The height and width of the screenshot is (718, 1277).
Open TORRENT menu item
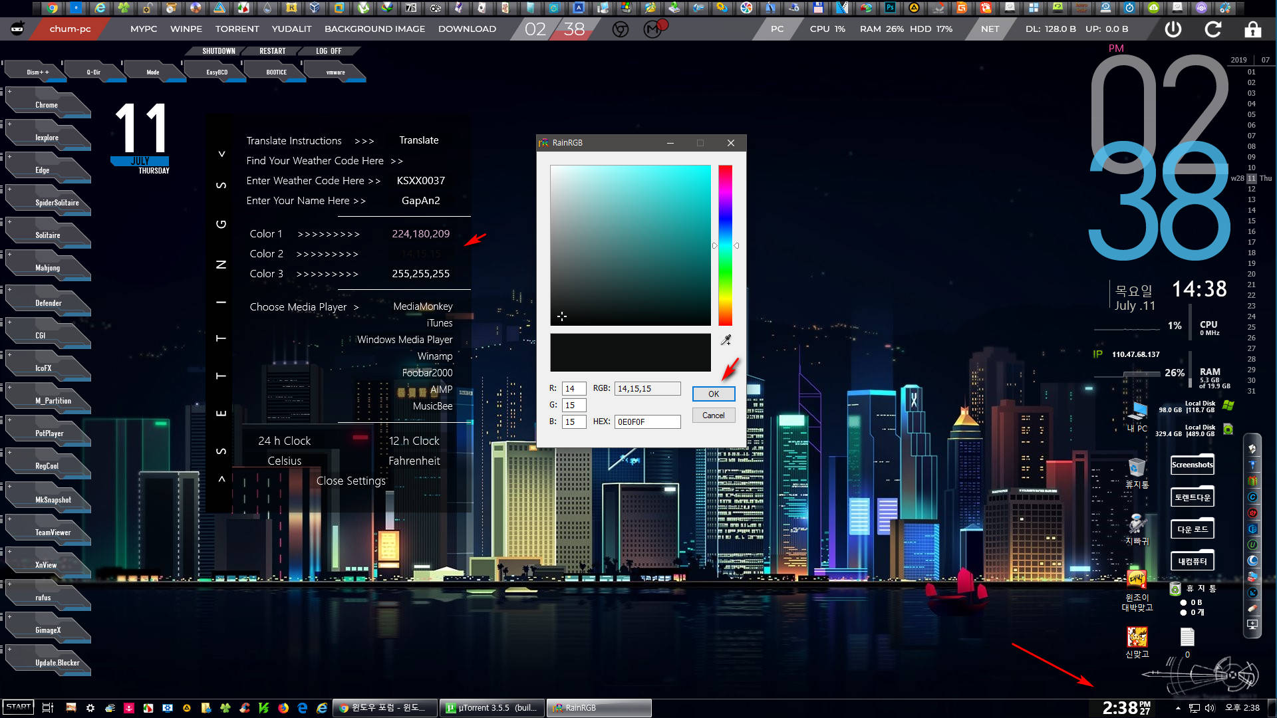(x=237, y=29)
